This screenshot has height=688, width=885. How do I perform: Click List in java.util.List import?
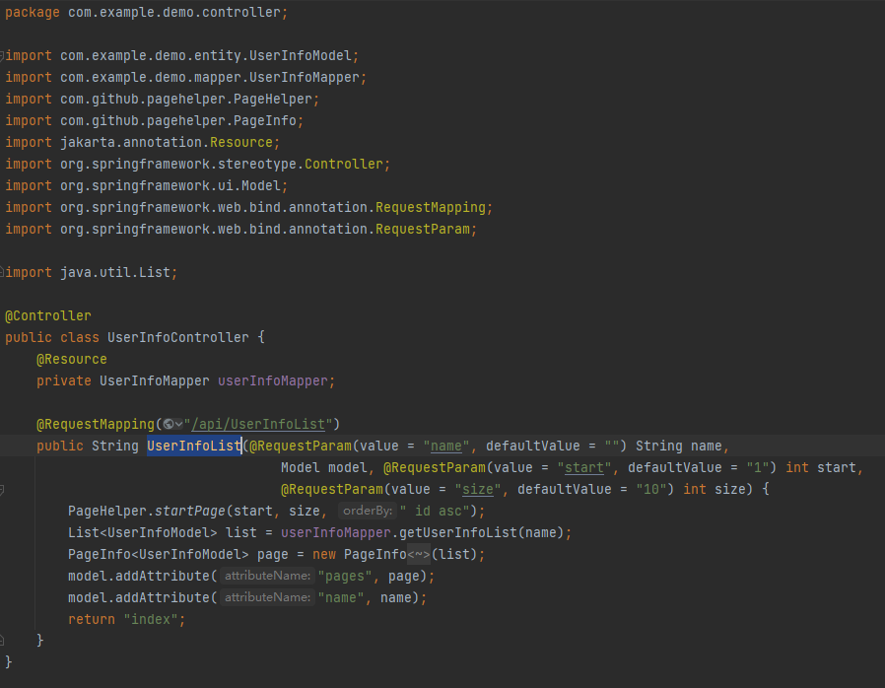pyautogui.click(x=155, y=273)
